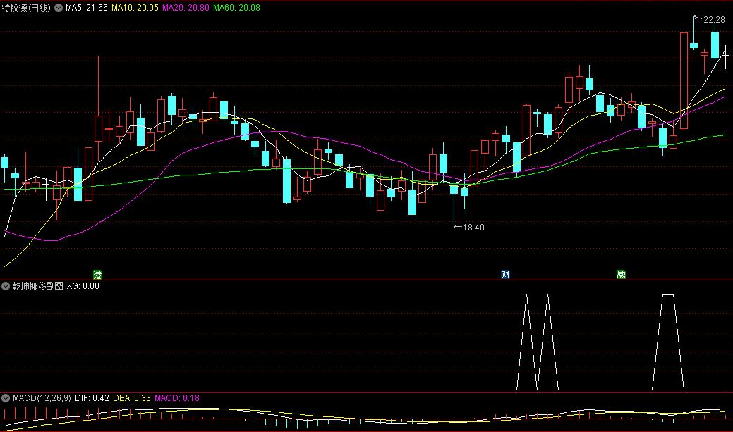The image size is (733, 432).
Task: Click the green 港 marker icon
Action: click(x=97, y=275)
